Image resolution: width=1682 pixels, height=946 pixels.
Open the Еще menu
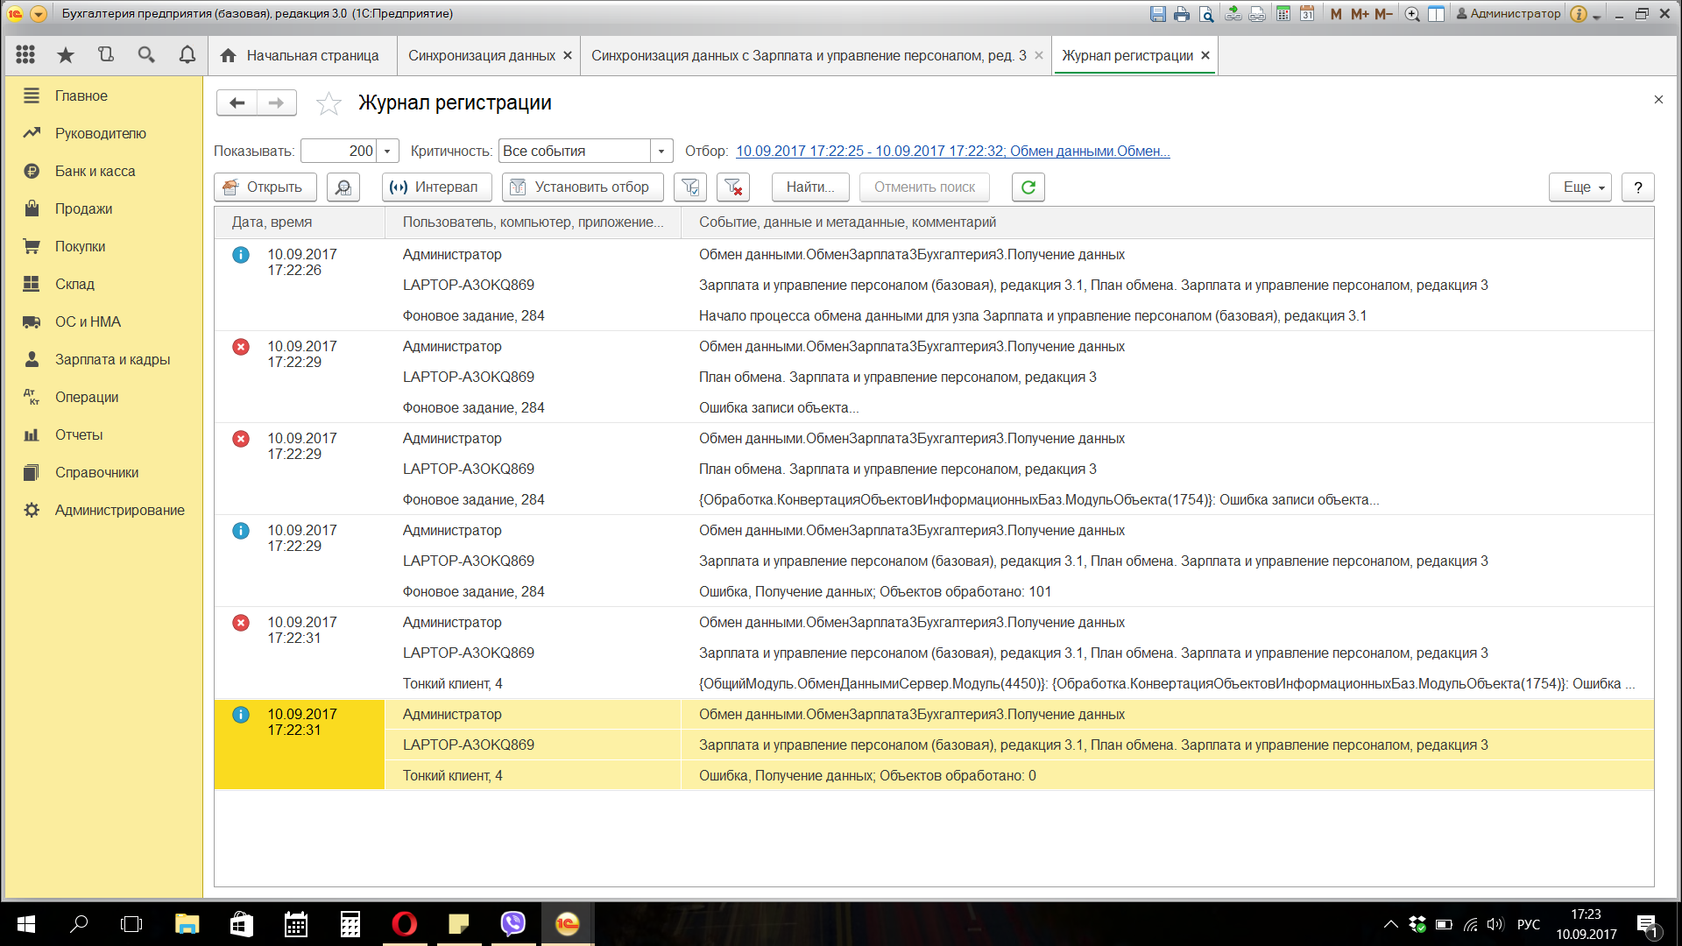click(1580, 187)
